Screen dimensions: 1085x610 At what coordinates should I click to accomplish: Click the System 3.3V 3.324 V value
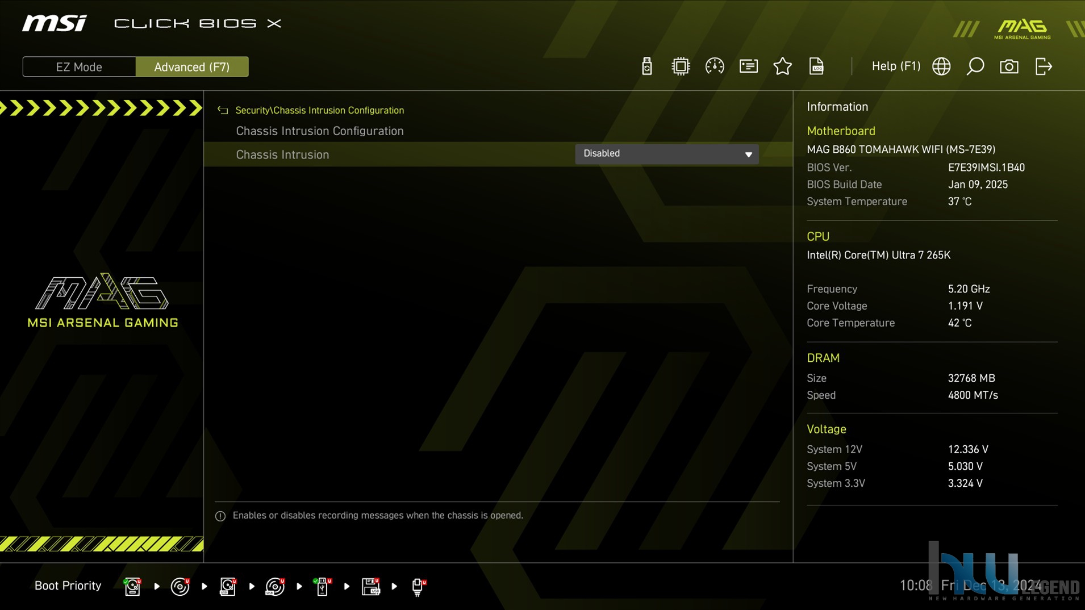point(965,483)
